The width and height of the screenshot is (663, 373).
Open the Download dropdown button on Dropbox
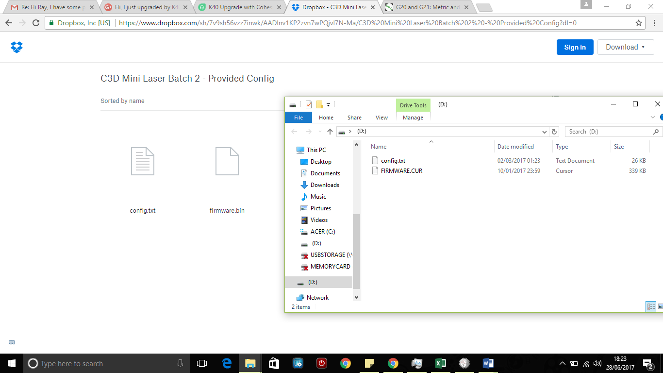pyautogui.click(x=626, y=47)
